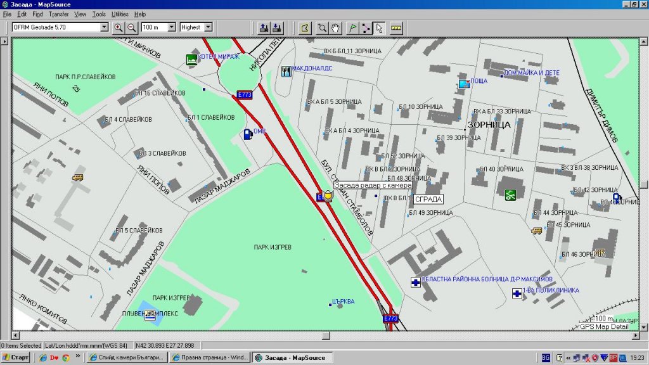Click the left panel expand arrow button
649x365 pixels.
click(4, 41)
